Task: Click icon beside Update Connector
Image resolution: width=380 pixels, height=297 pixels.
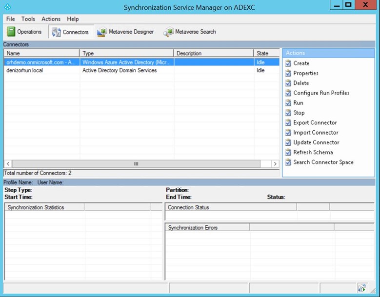Action: pos(288,142)
